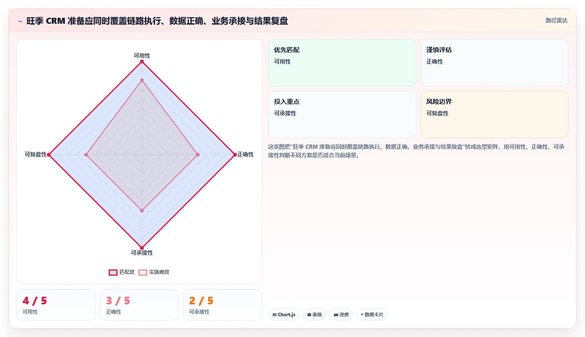Viewport: 585px width, 337px height.
Task: Click the 路径雷达 label in the header
Action: click(557, 20)
